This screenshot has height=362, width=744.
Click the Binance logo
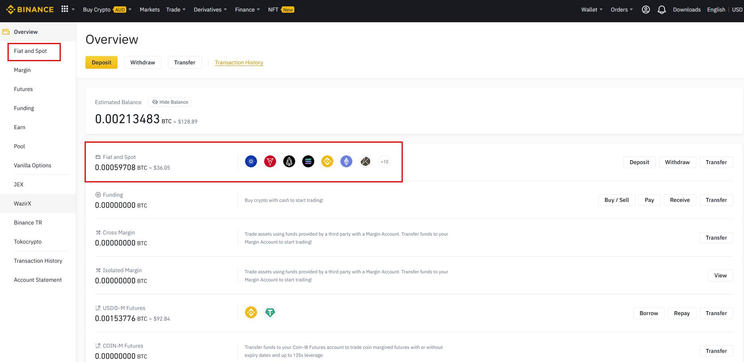[30, 10]
